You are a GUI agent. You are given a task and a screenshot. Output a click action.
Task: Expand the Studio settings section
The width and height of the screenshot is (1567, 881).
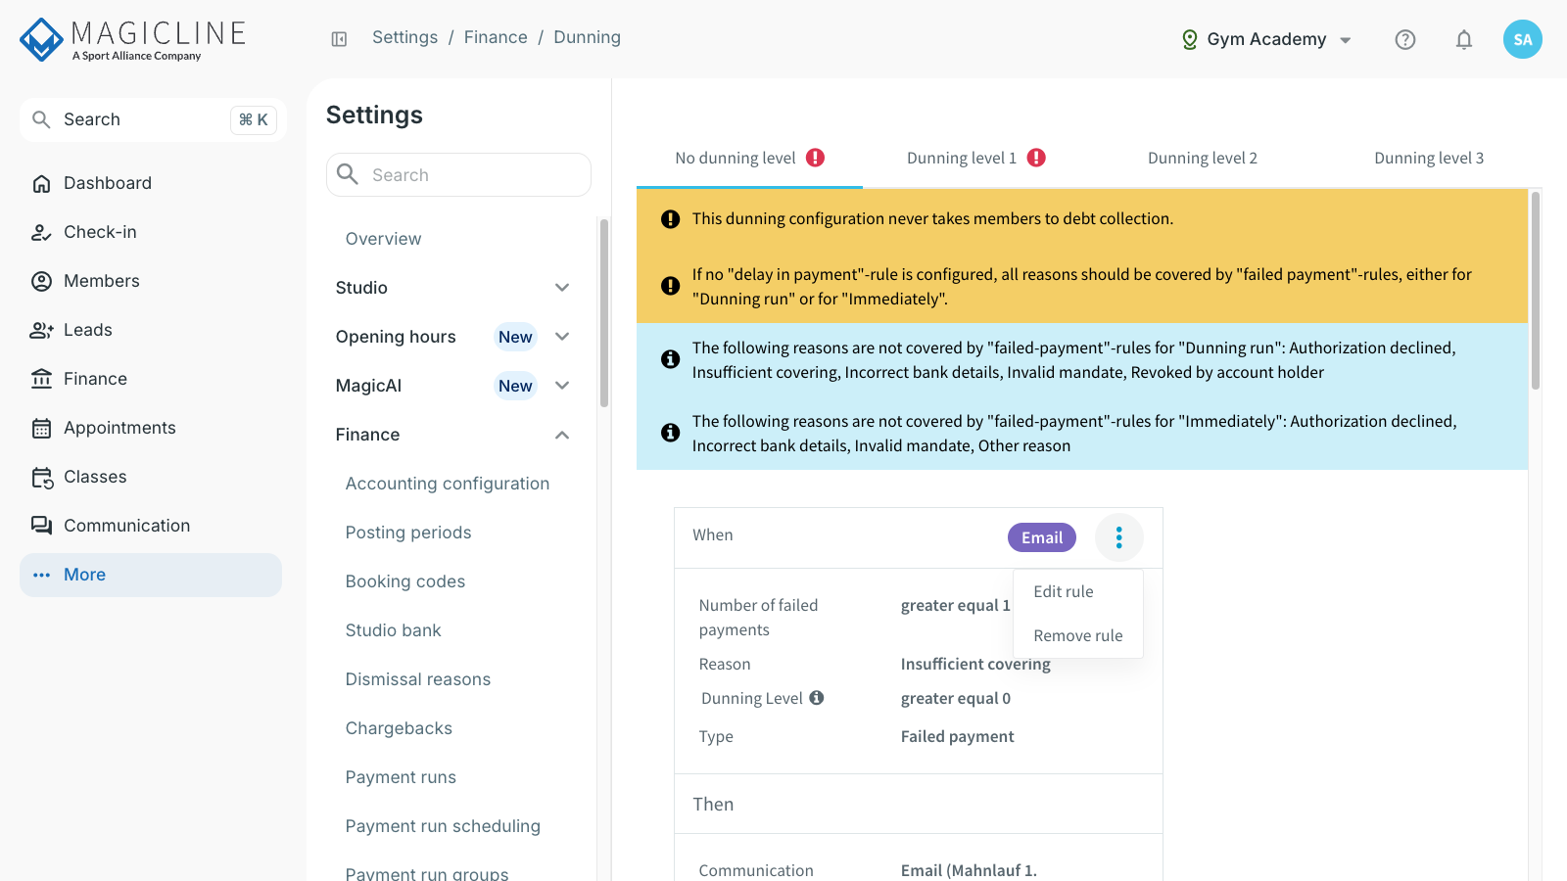pyautogui.click(x=452, y=288)
